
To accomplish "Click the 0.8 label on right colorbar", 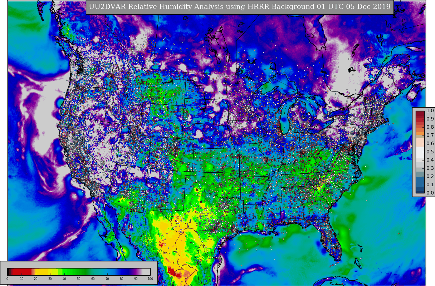I will [x=430, y=127].
